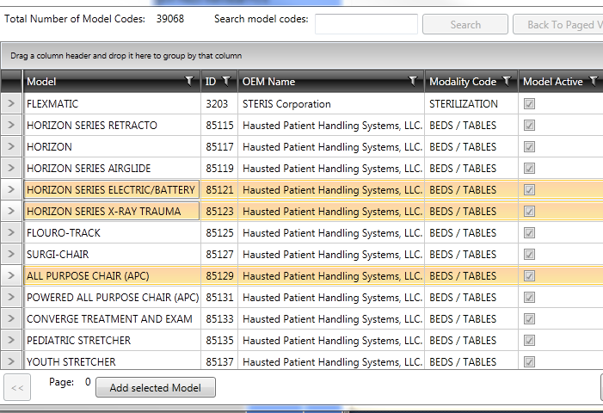Expand the HORIZON SERIES AIRGLIDE row
Viewport: 603px width, 413px height.
tap(11, 169)
